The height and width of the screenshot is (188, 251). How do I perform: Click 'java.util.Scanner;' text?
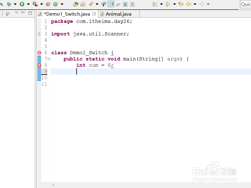tap(101, 34)
